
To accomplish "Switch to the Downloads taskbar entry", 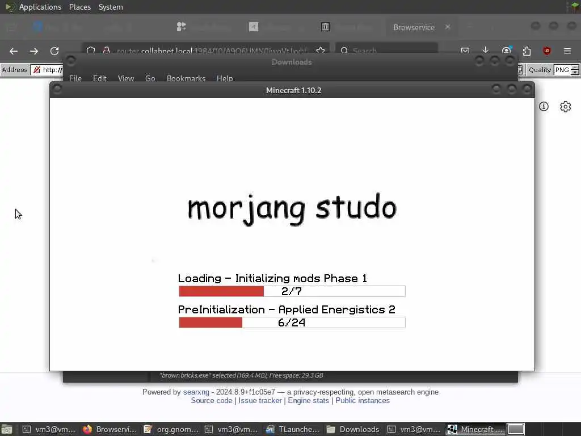I will [x=353, y=429].
